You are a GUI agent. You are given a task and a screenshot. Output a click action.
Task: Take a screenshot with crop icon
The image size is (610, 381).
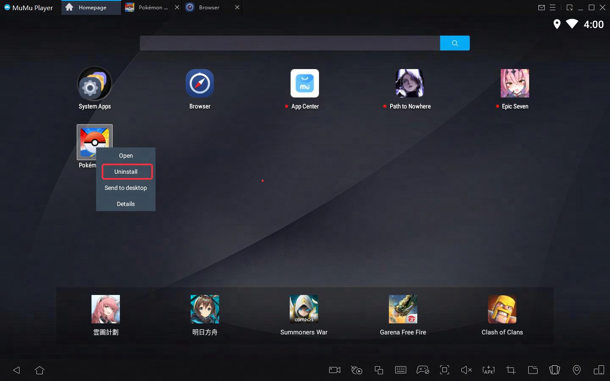(511, 370)
